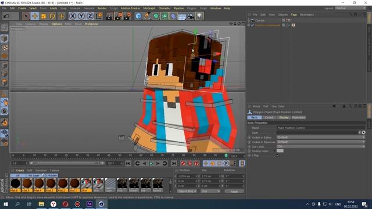Select No Layer filter in Material Manager
The height and width of the screenshot is (209, 372).
[34, 175]
